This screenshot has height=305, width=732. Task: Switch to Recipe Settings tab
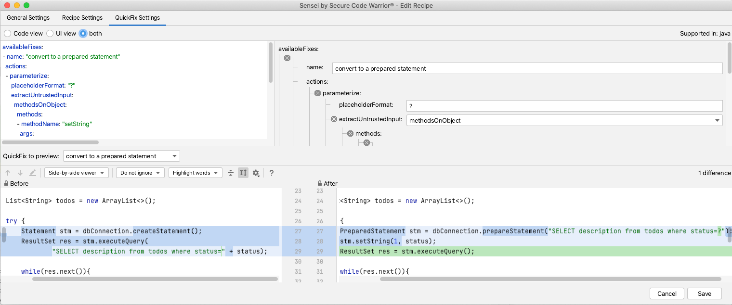(x=82, y=18)
